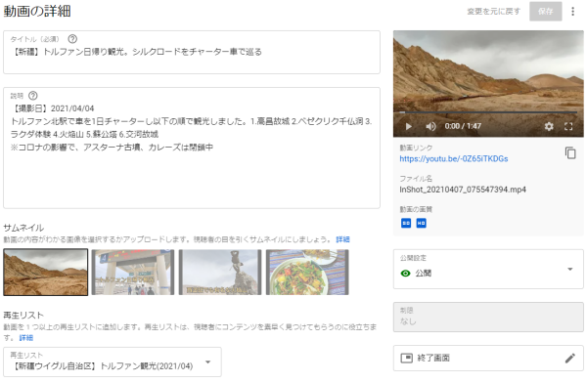Click the title help question-mark icon
587x383 pixels.
click(72, 39)
